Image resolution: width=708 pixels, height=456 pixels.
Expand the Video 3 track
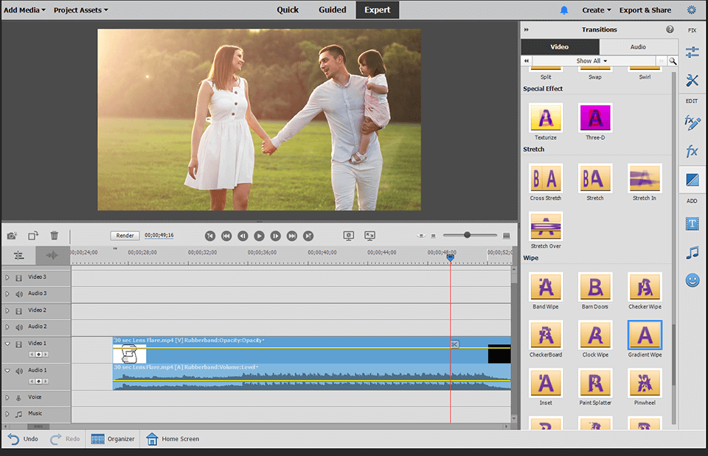[7, 277]
